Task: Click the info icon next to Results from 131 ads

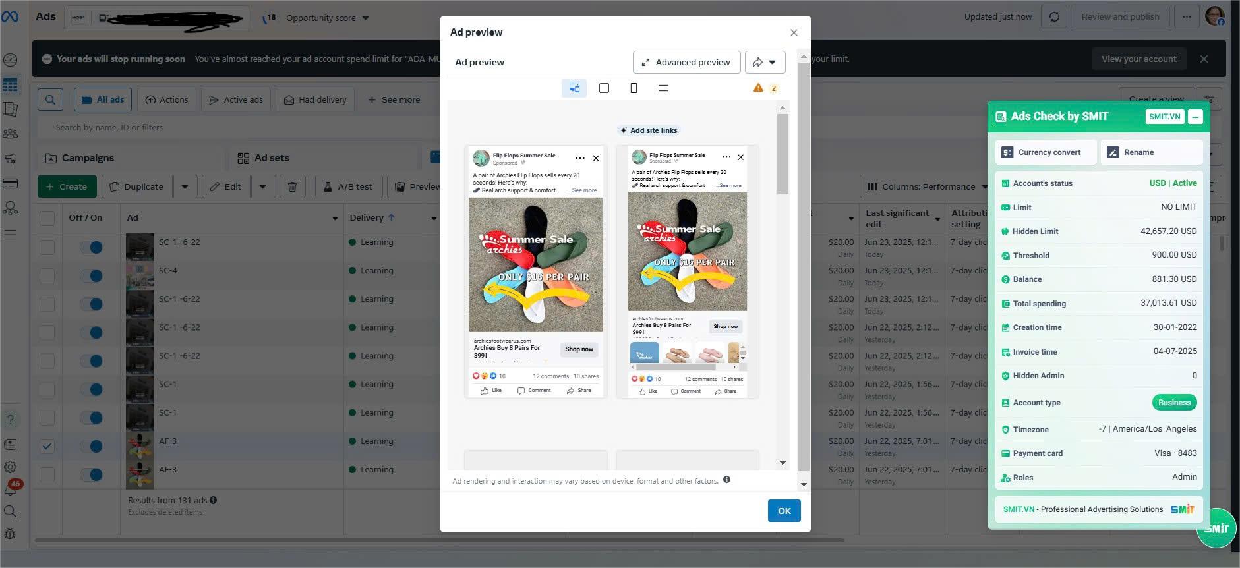Action: tap(213, 500)
